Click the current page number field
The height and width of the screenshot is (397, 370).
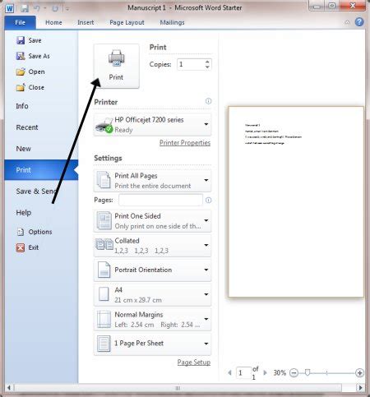click(x=243, y=373)
